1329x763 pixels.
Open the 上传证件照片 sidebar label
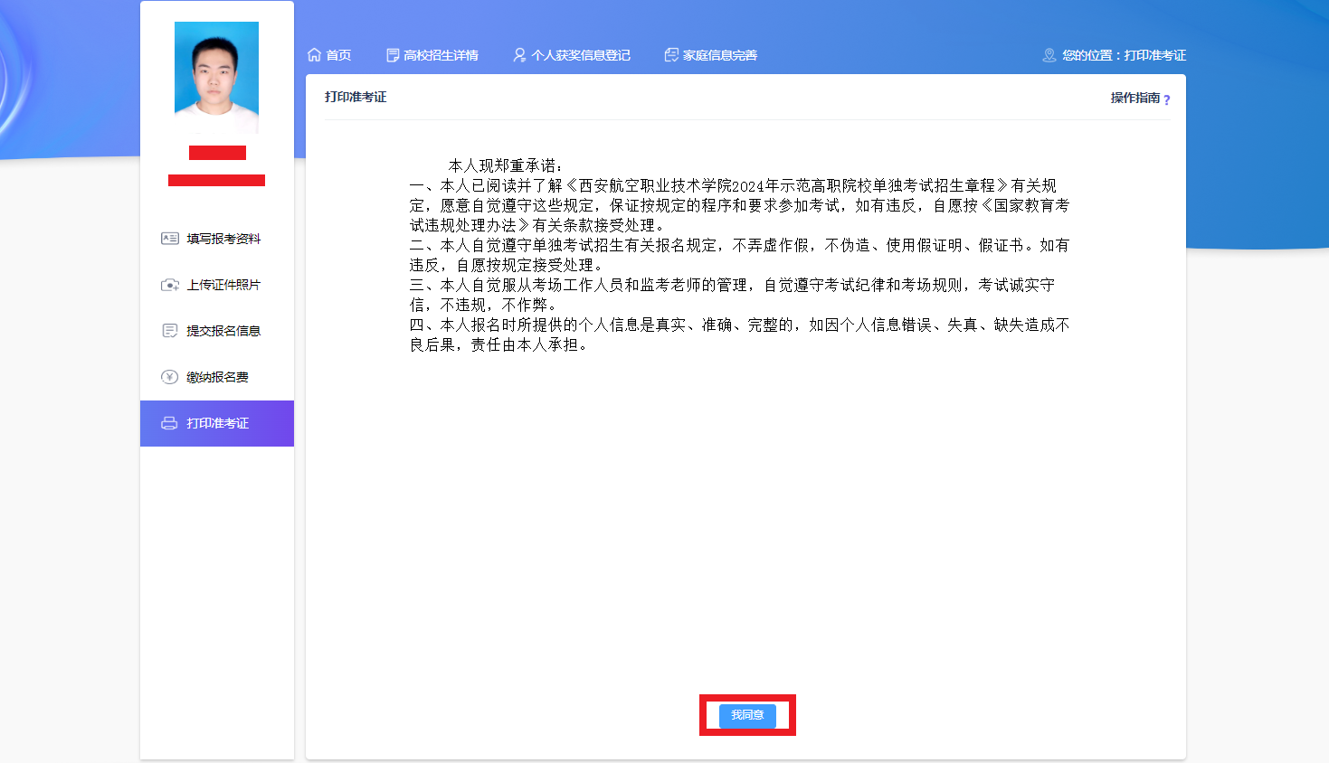pyautogui.click(x=223, y=285)
